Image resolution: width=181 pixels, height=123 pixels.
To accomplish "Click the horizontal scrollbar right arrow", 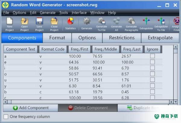I will click(171, 102).
